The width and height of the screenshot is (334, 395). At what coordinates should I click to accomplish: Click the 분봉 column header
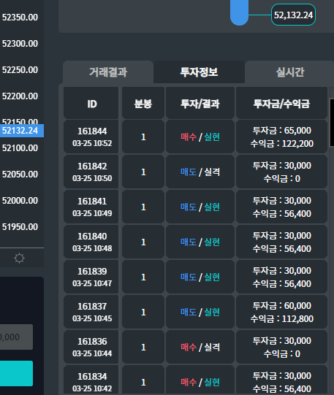click(x=143, y=103)
